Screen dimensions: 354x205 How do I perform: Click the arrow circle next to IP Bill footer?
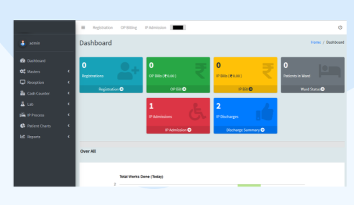tap(251, 89)
